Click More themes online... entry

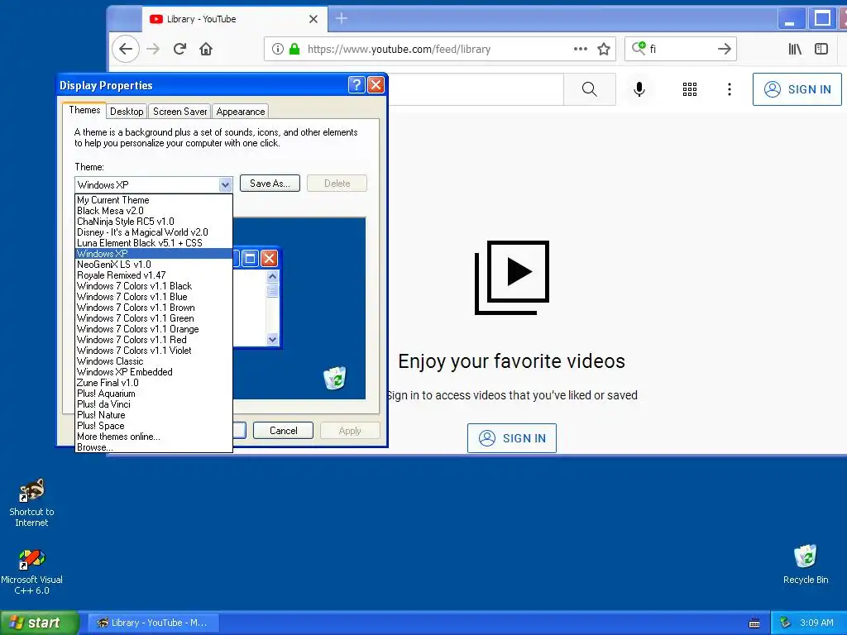tap(153, 437)
